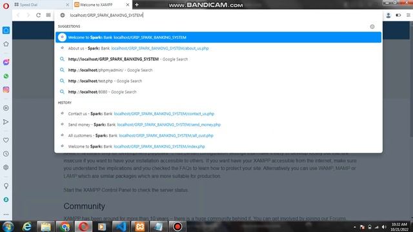Go forward to next page
The width and height of the screenshot is (413, 232).
[28, 15]
